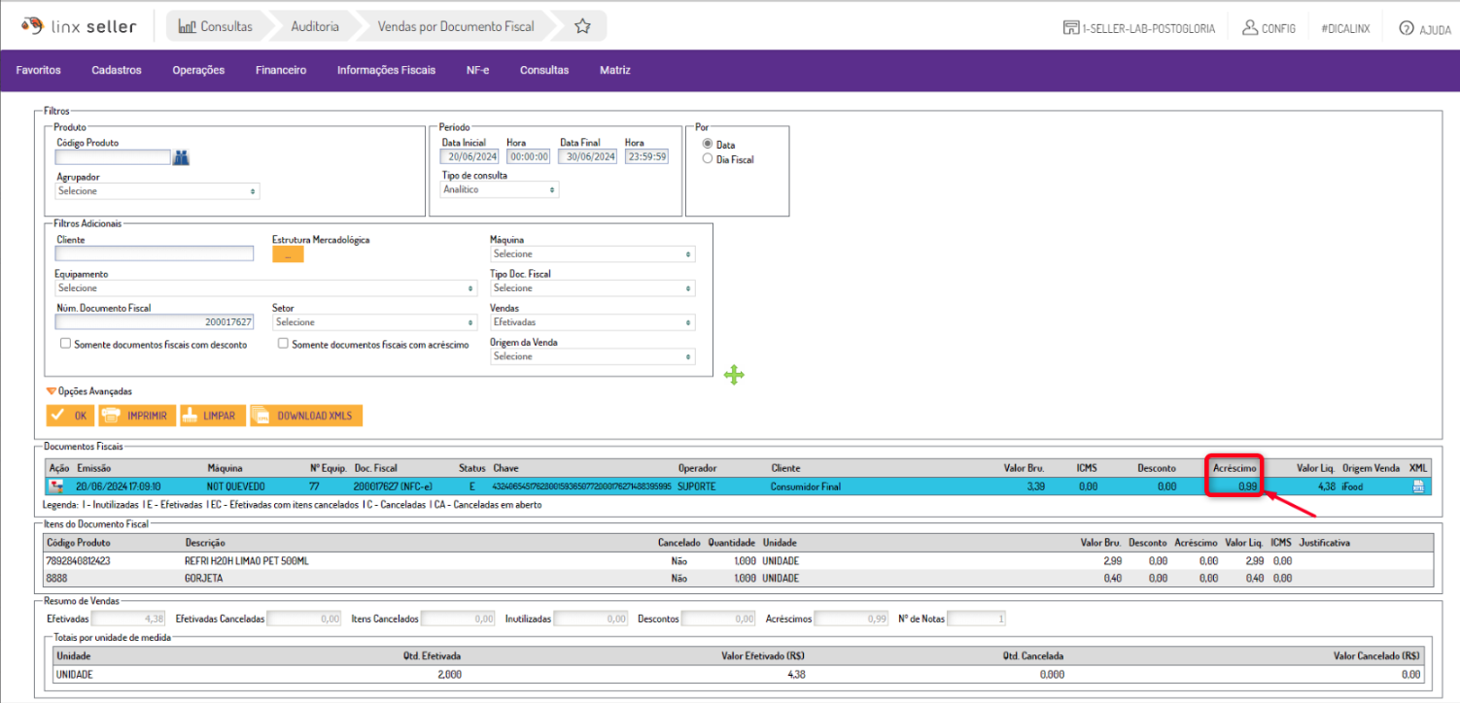
Task: Check Somente documentos fiscais com desconto
Action: coord(65,344)
